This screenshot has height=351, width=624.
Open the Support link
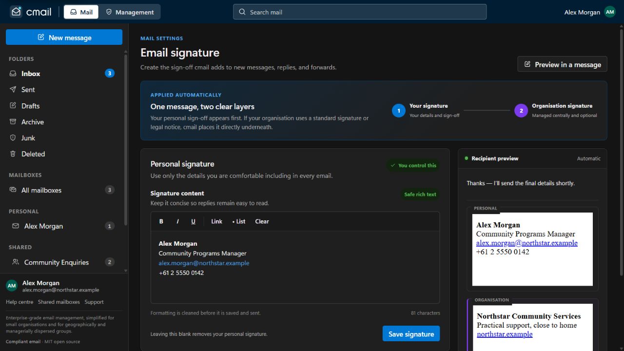click(x=94, y=302)
